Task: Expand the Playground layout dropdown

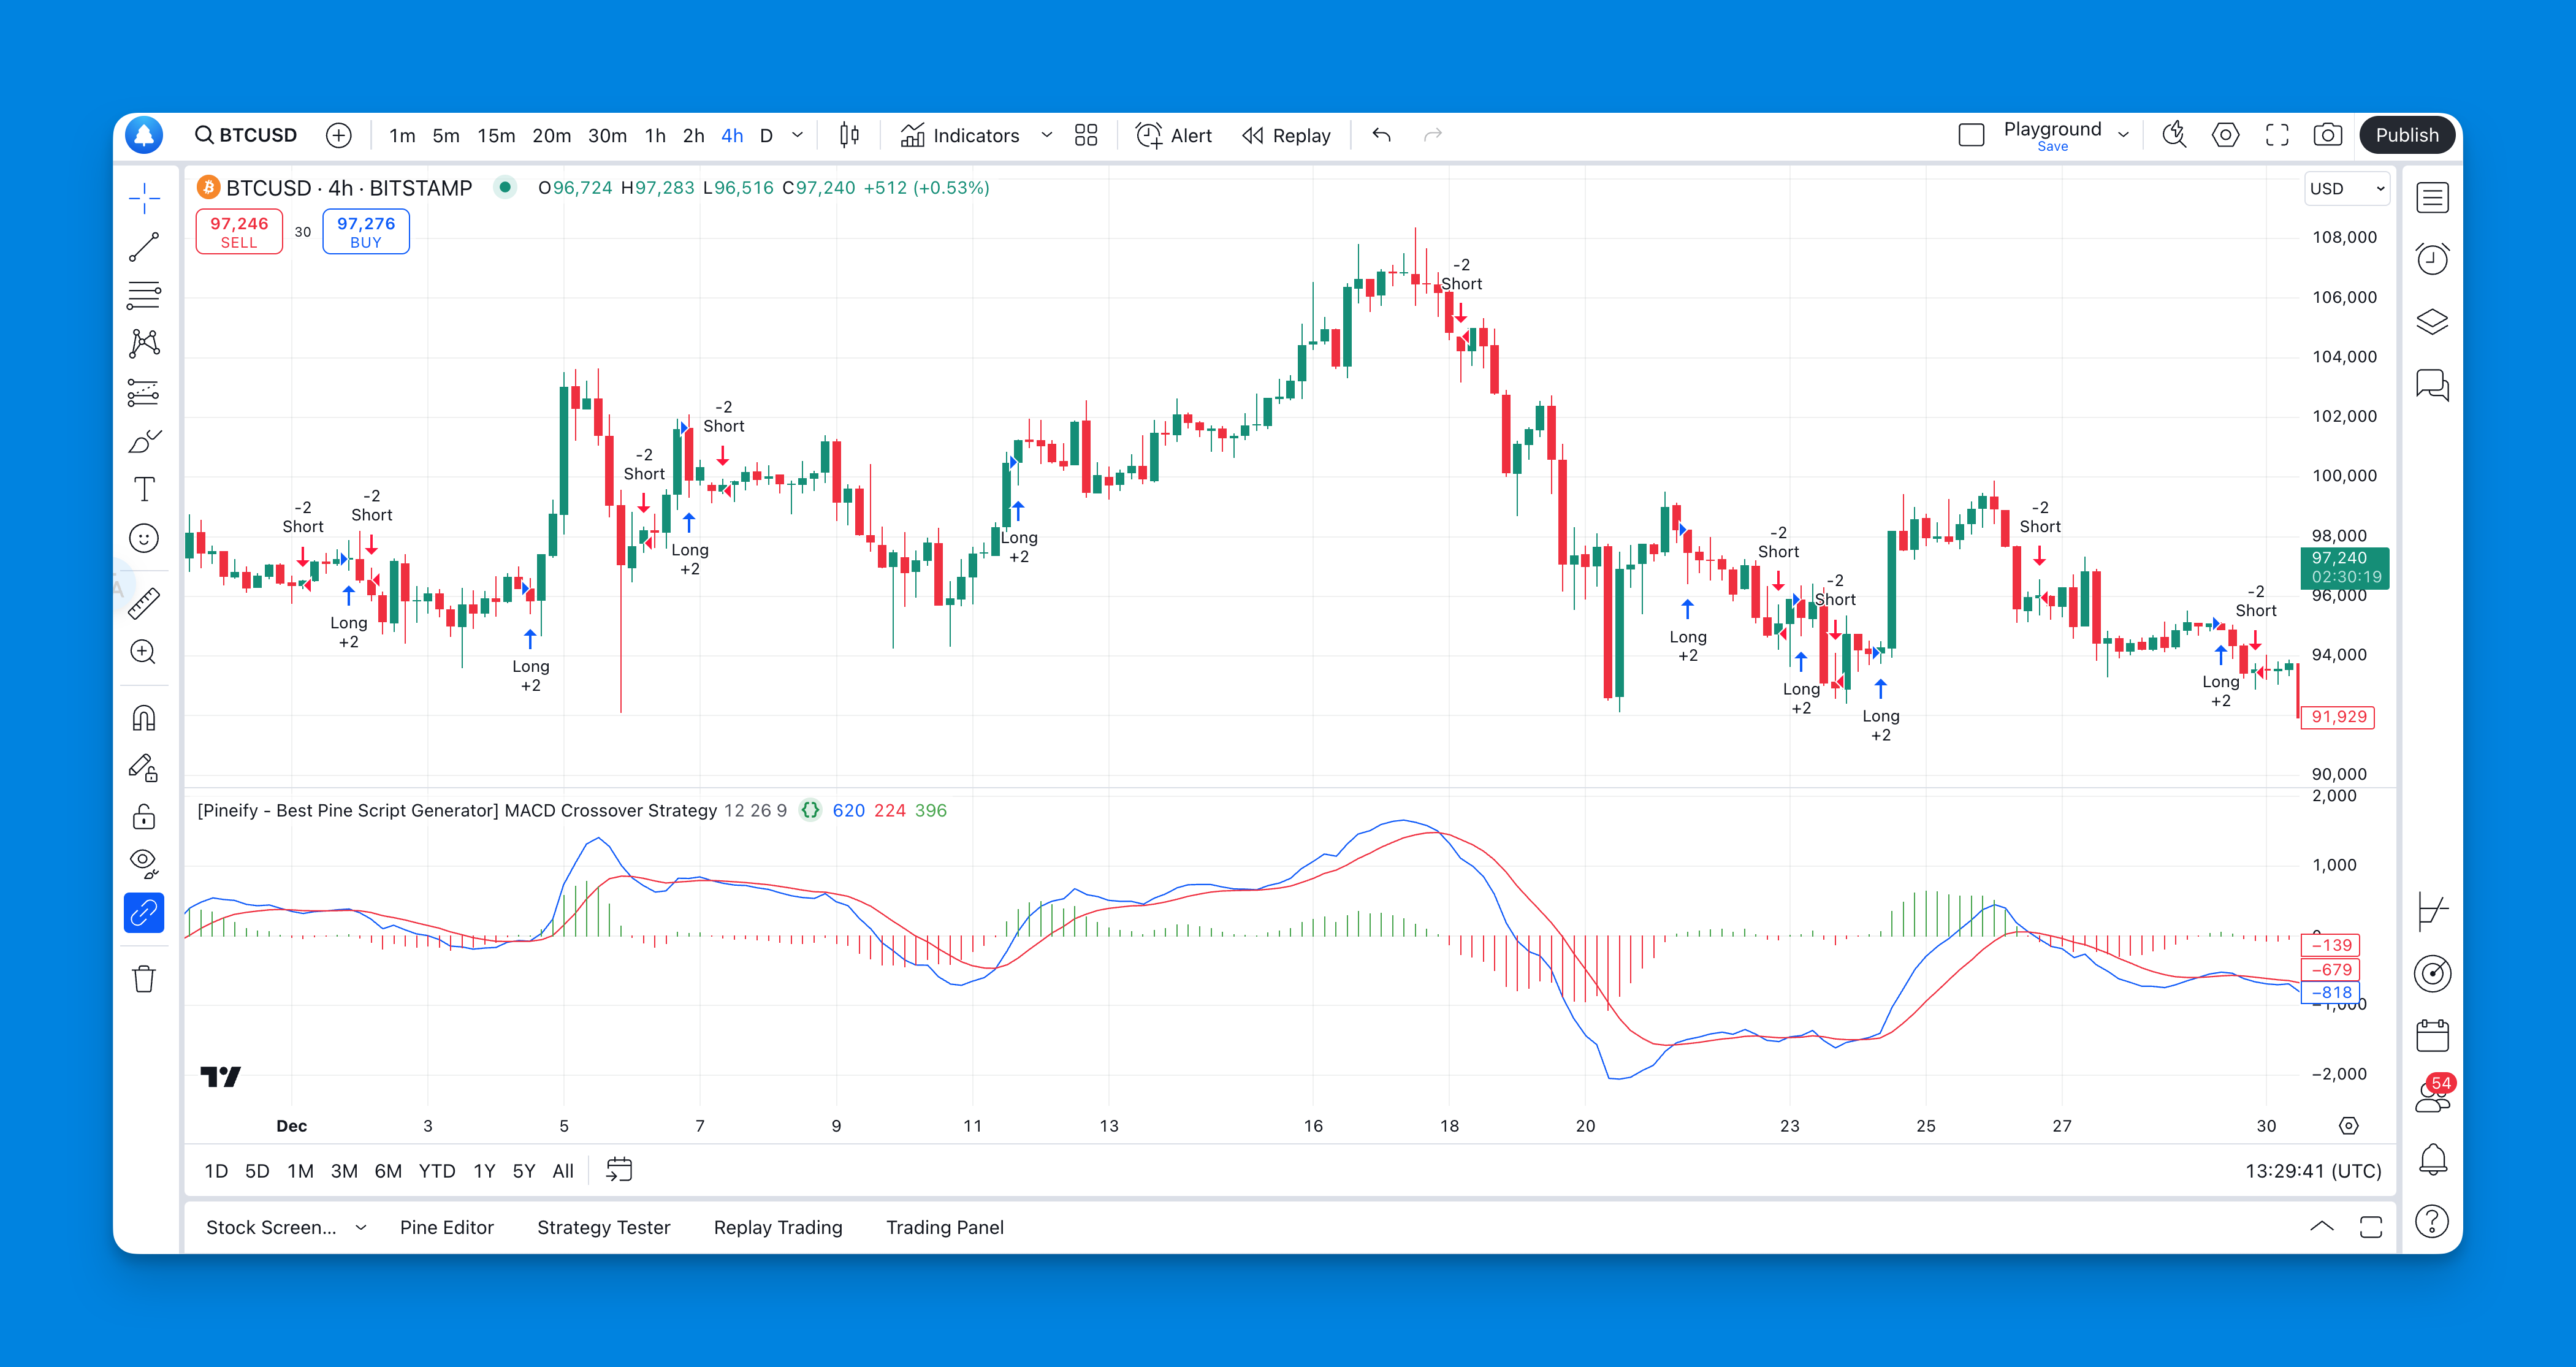Action: (x=2123, y=135)
